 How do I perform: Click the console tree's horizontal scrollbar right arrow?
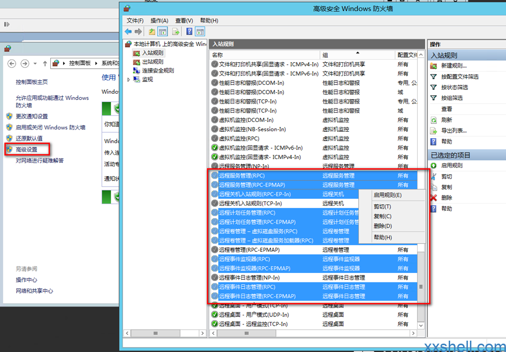pos(203,333)
